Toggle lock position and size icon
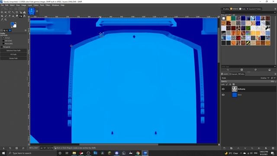Screen dimensions: 277x156 [x=230, y=84]
